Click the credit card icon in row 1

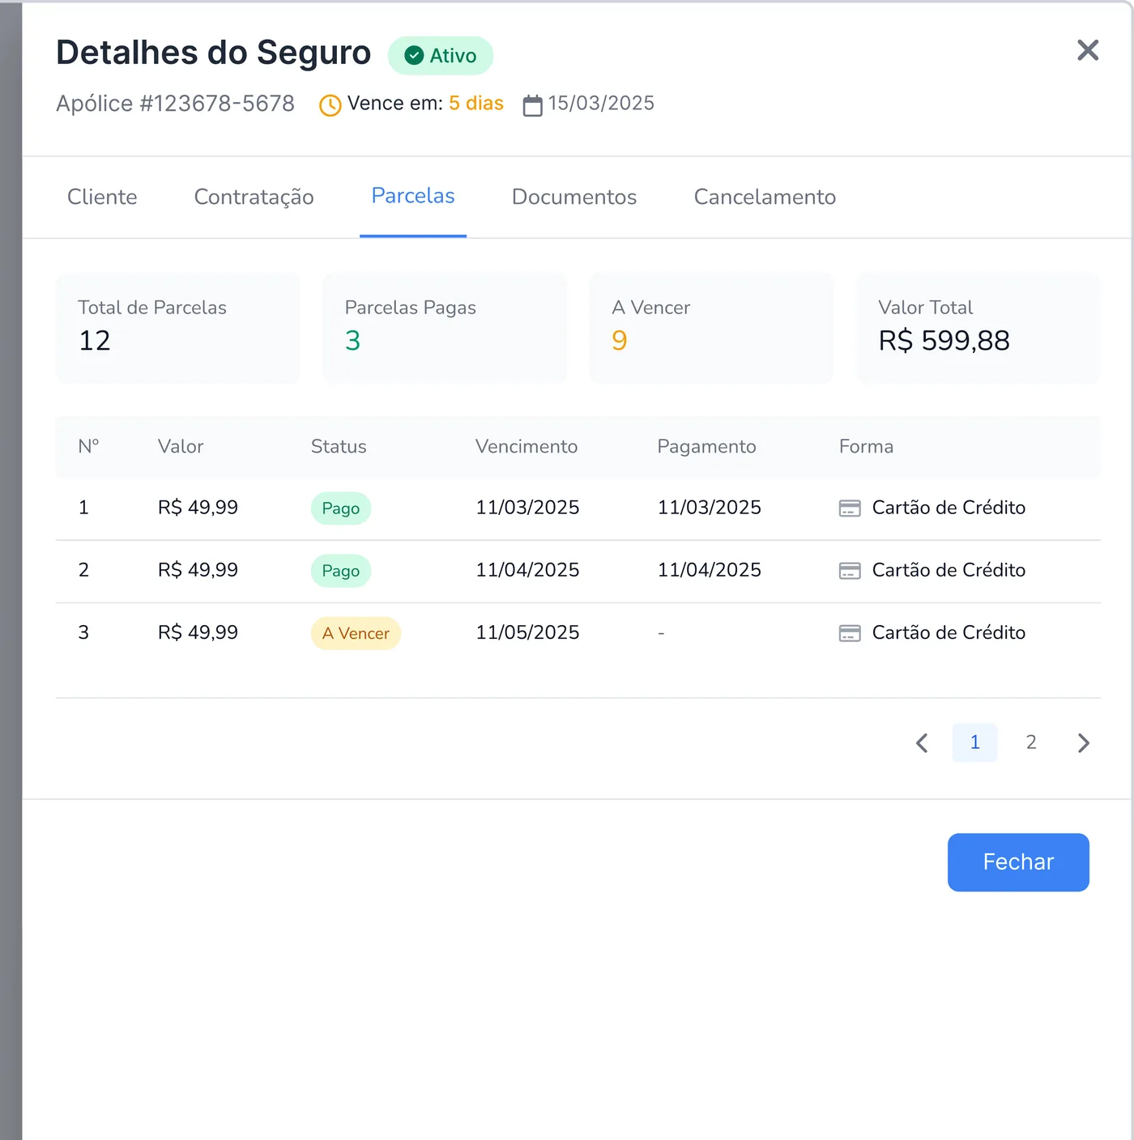pos(850,508)
